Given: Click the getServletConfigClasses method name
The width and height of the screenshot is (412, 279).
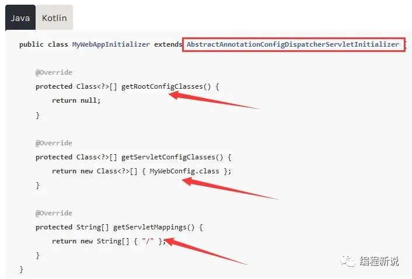Looking at the screenshot, I should [168, 157].
